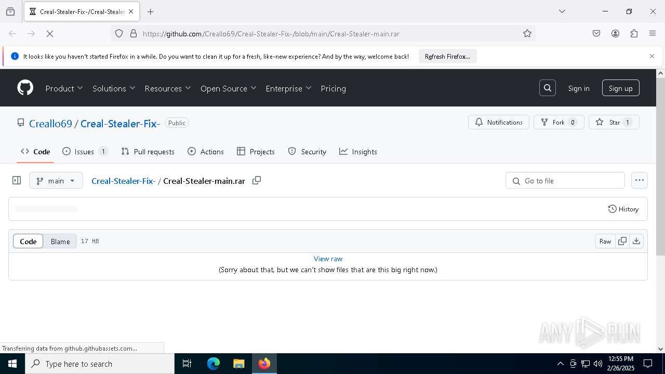Switch to the Projects tab
The width and height of the screenshot is (665, 374).
coord(256,152)
